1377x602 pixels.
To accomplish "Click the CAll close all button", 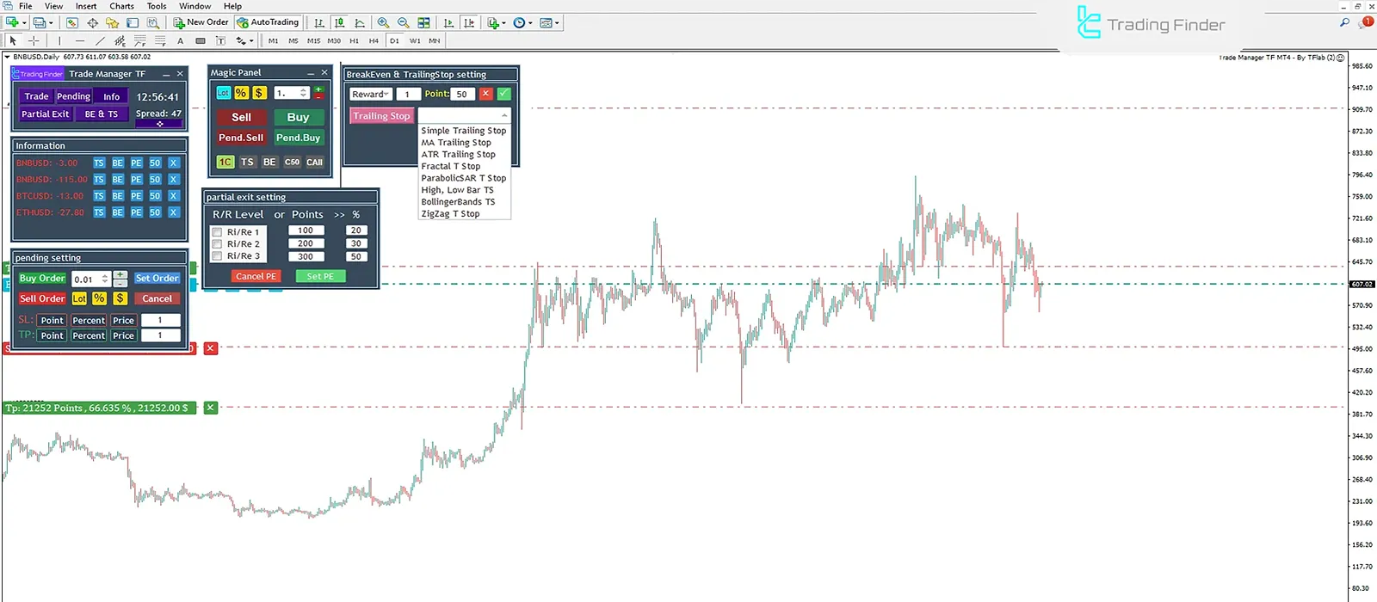I will pyautogui.click(x=314, y=162).
